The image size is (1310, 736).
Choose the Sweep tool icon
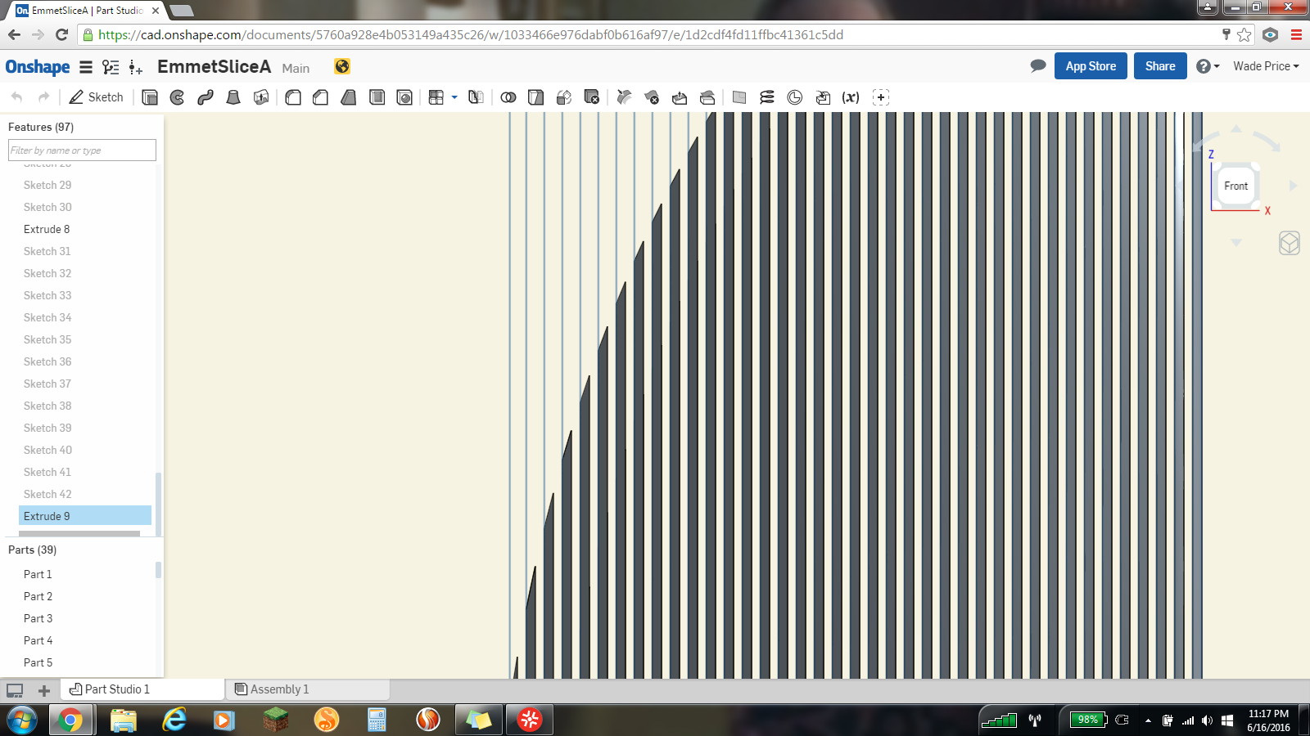click(206, 97)
